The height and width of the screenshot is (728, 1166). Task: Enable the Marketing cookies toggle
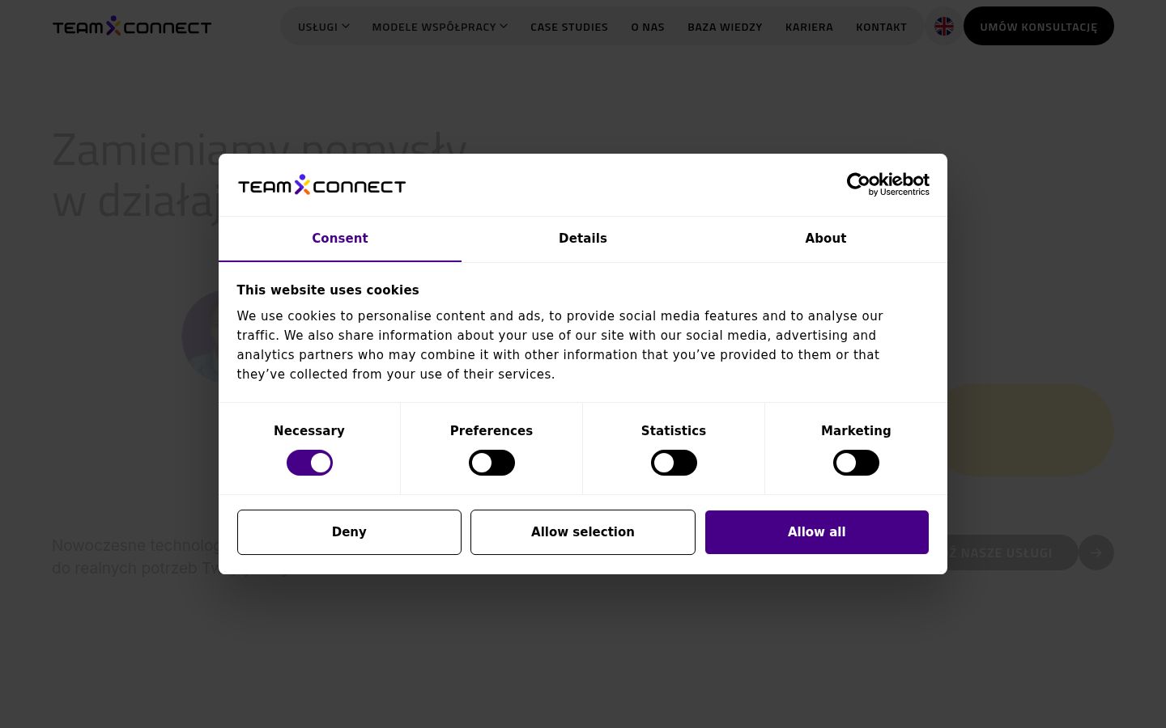[x=856, y=463]
